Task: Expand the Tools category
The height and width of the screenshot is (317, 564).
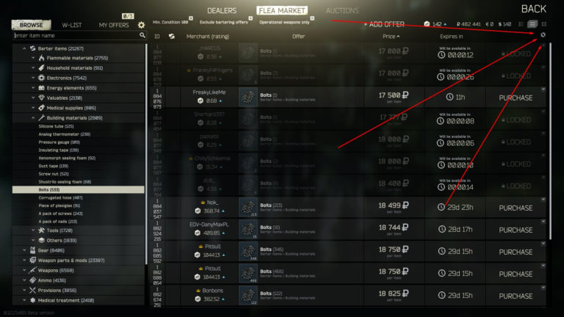Action: click(33, 230)
